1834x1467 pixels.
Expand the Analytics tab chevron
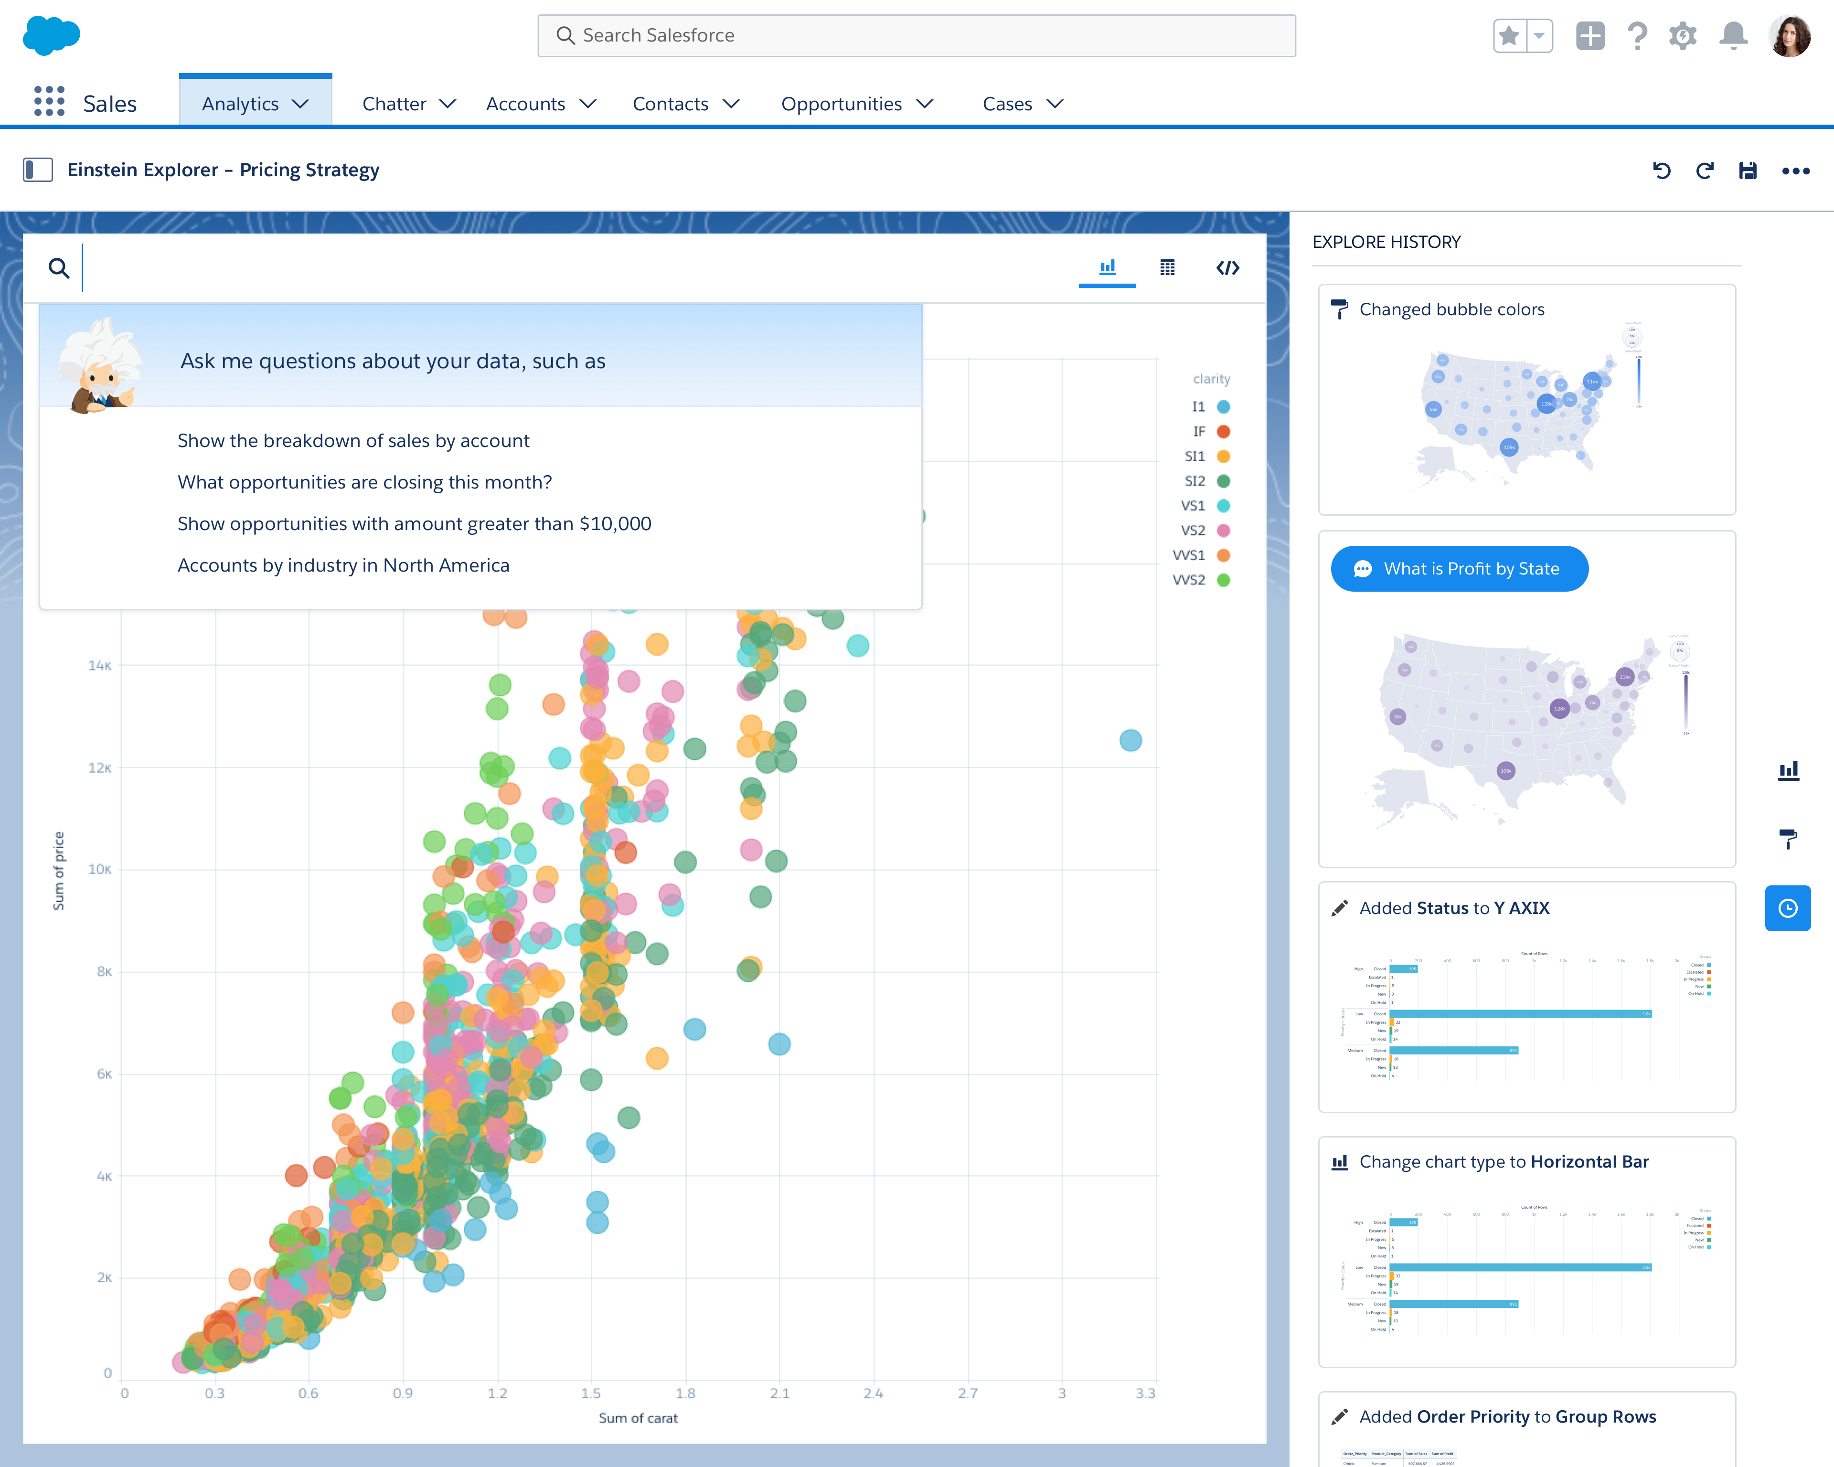pyautogui.click(x=300, y=104)
